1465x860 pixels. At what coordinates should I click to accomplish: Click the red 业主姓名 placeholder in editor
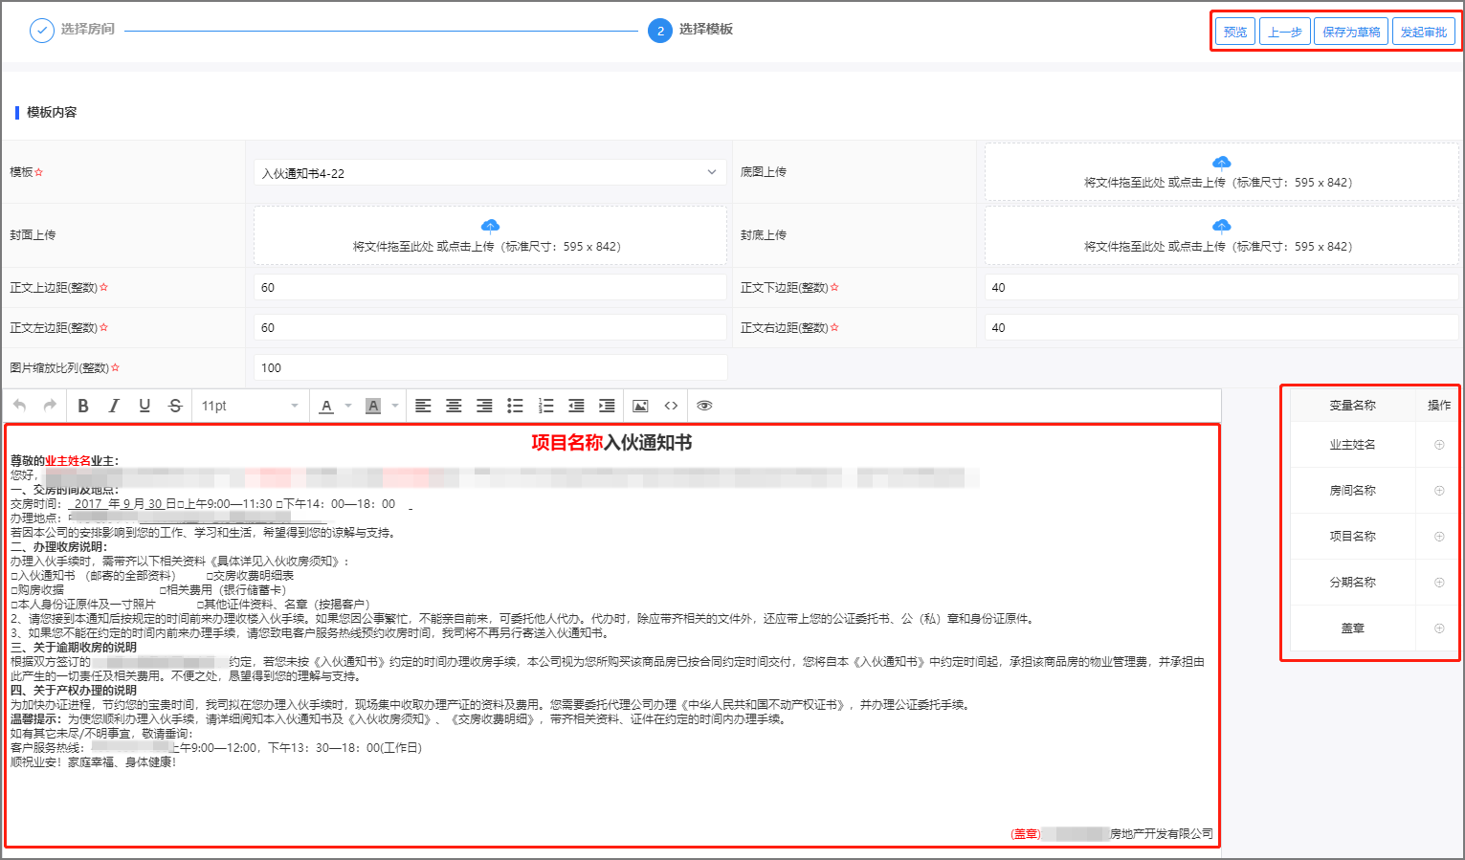(x=68, y=461)
